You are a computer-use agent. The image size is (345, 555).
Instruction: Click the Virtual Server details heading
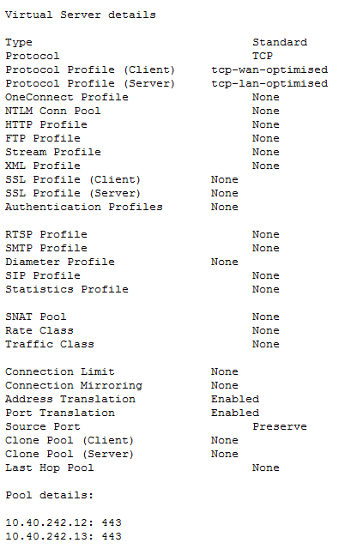81,15
